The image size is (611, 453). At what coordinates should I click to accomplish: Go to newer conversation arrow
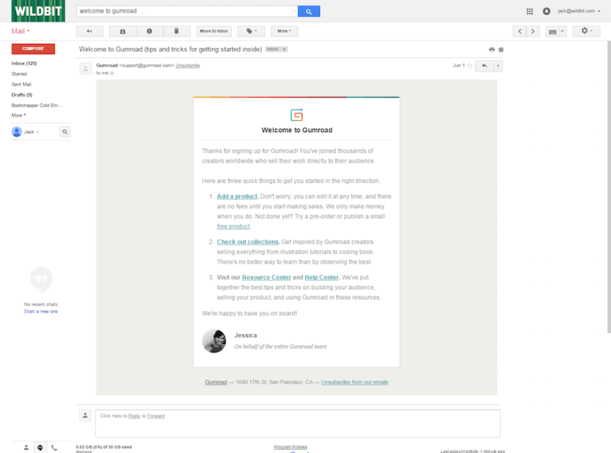[519, 31]
